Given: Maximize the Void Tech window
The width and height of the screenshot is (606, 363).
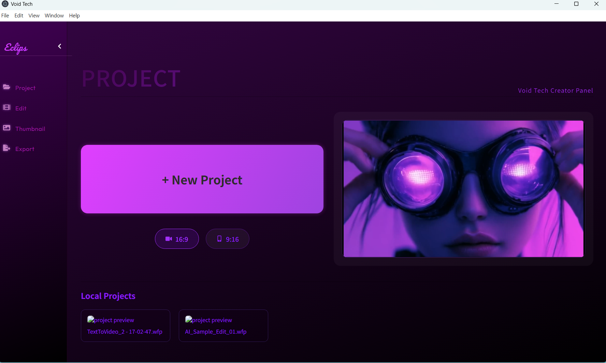Looking at the screenshot, I should (576, 4).
